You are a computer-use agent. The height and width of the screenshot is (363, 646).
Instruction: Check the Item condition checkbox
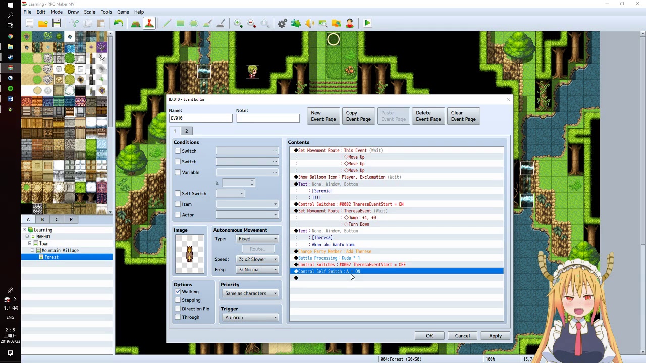click(178, 204)
